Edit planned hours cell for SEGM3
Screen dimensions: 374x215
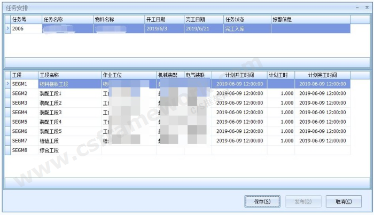pyautogui.click(x=280, y=103)
